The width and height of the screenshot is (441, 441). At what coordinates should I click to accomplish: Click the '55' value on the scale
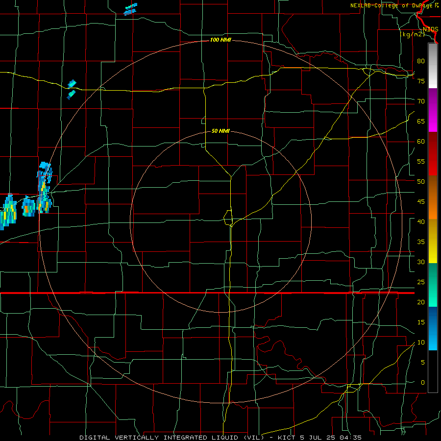point(421,161)
